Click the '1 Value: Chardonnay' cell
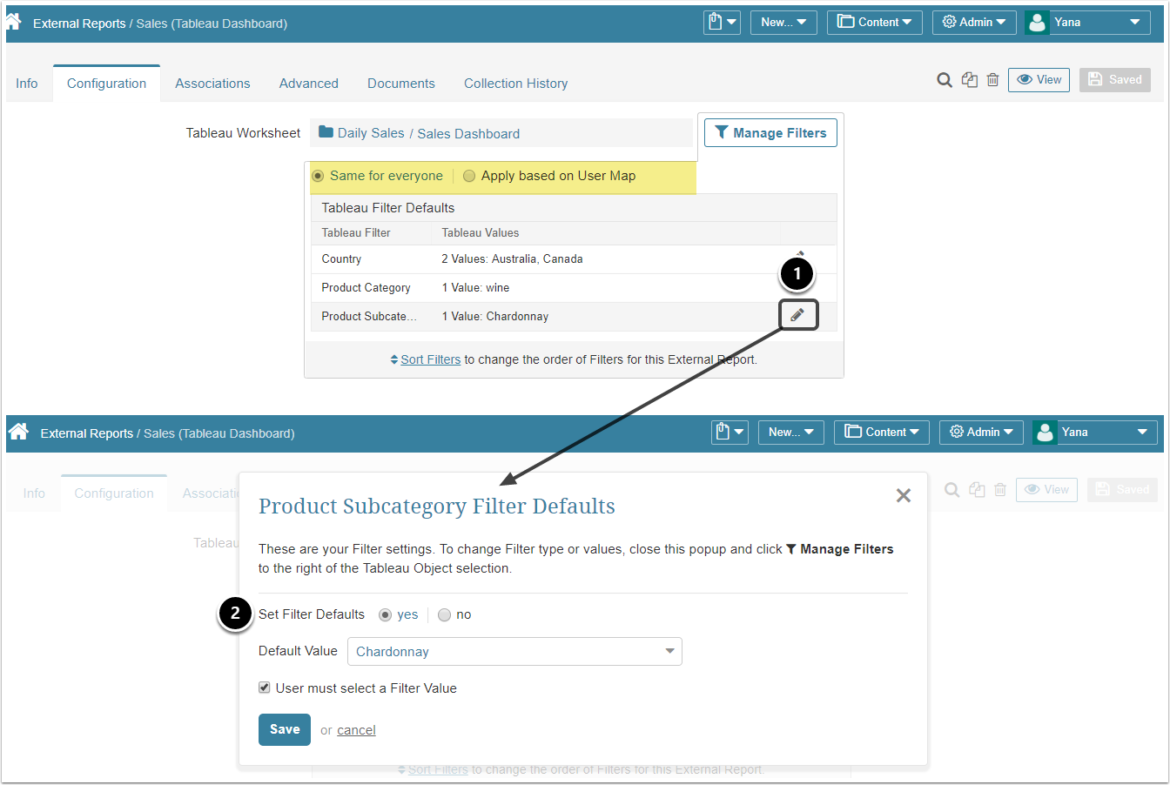 coord(495,317)
